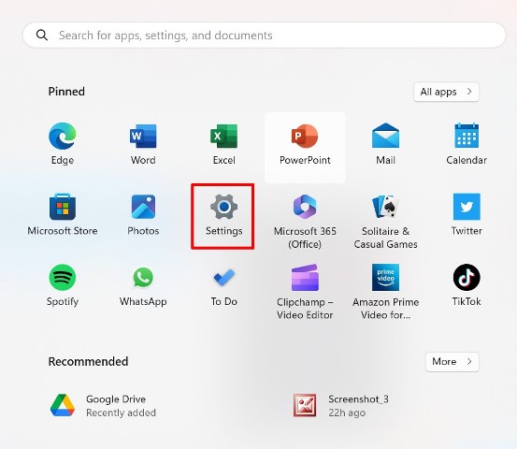
Task: Open the To Do app
Action: click(x=223, y=278)
